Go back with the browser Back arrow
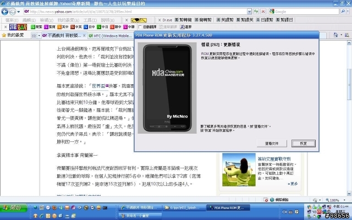 tap(5, 12)
